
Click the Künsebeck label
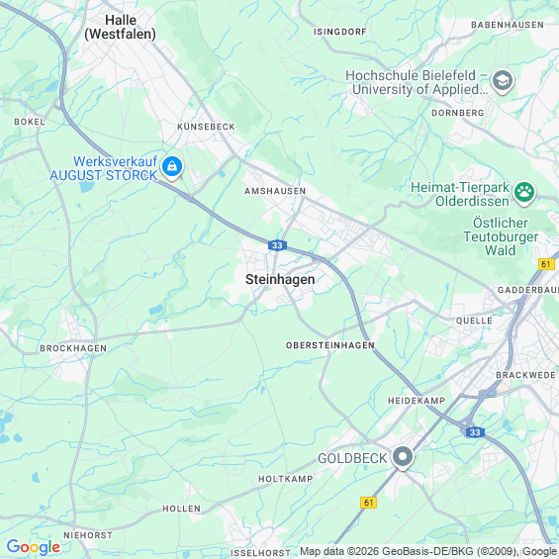[206, 127]
